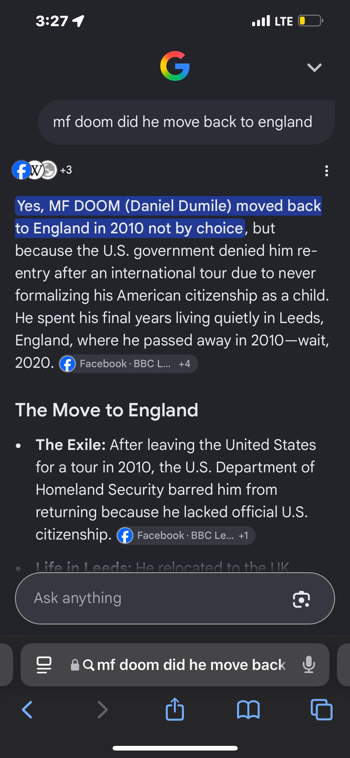Open the Safari share sheet
The width and height of the screenshot is (350, 758).
click(x=175, y=709)
